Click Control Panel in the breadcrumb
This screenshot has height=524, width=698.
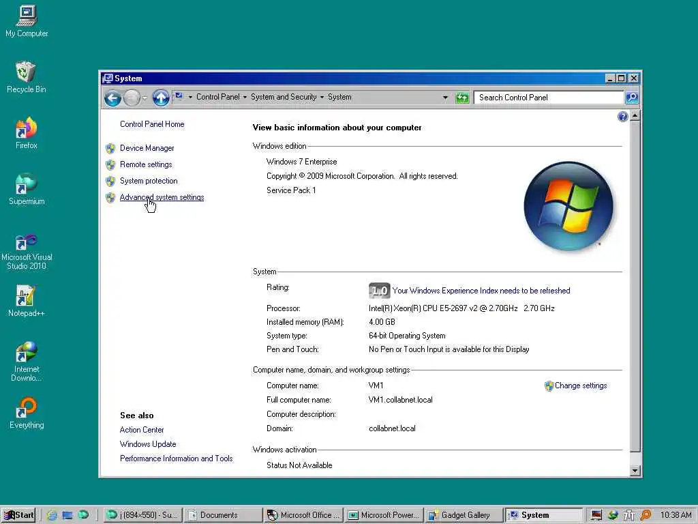click(x=217, y=97)
